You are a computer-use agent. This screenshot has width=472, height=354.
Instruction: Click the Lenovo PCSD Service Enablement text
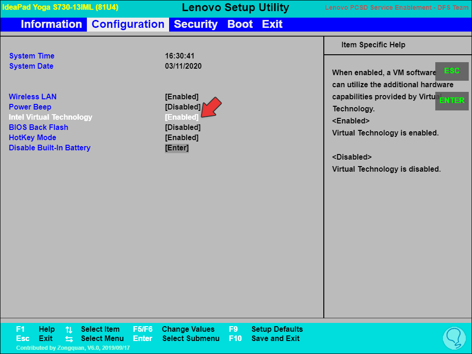click(x=397, y=7)
